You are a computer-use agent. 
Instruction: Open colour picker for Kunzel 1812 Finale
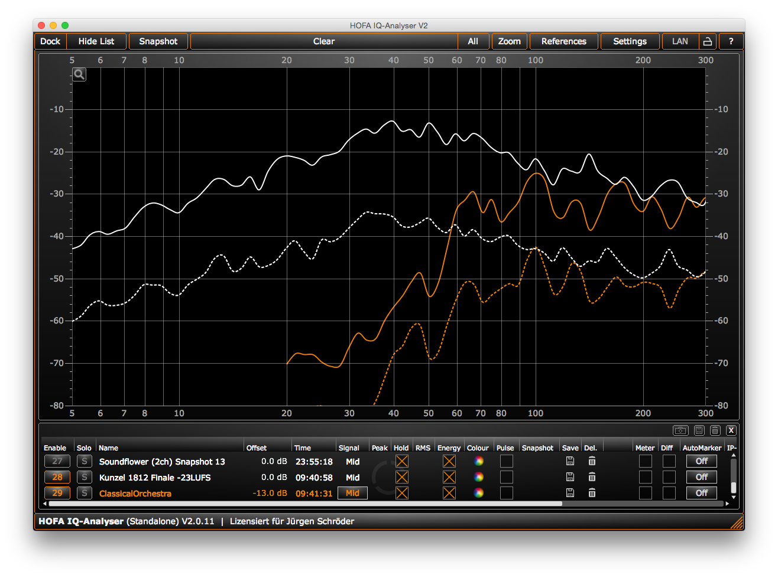(479, 477)
